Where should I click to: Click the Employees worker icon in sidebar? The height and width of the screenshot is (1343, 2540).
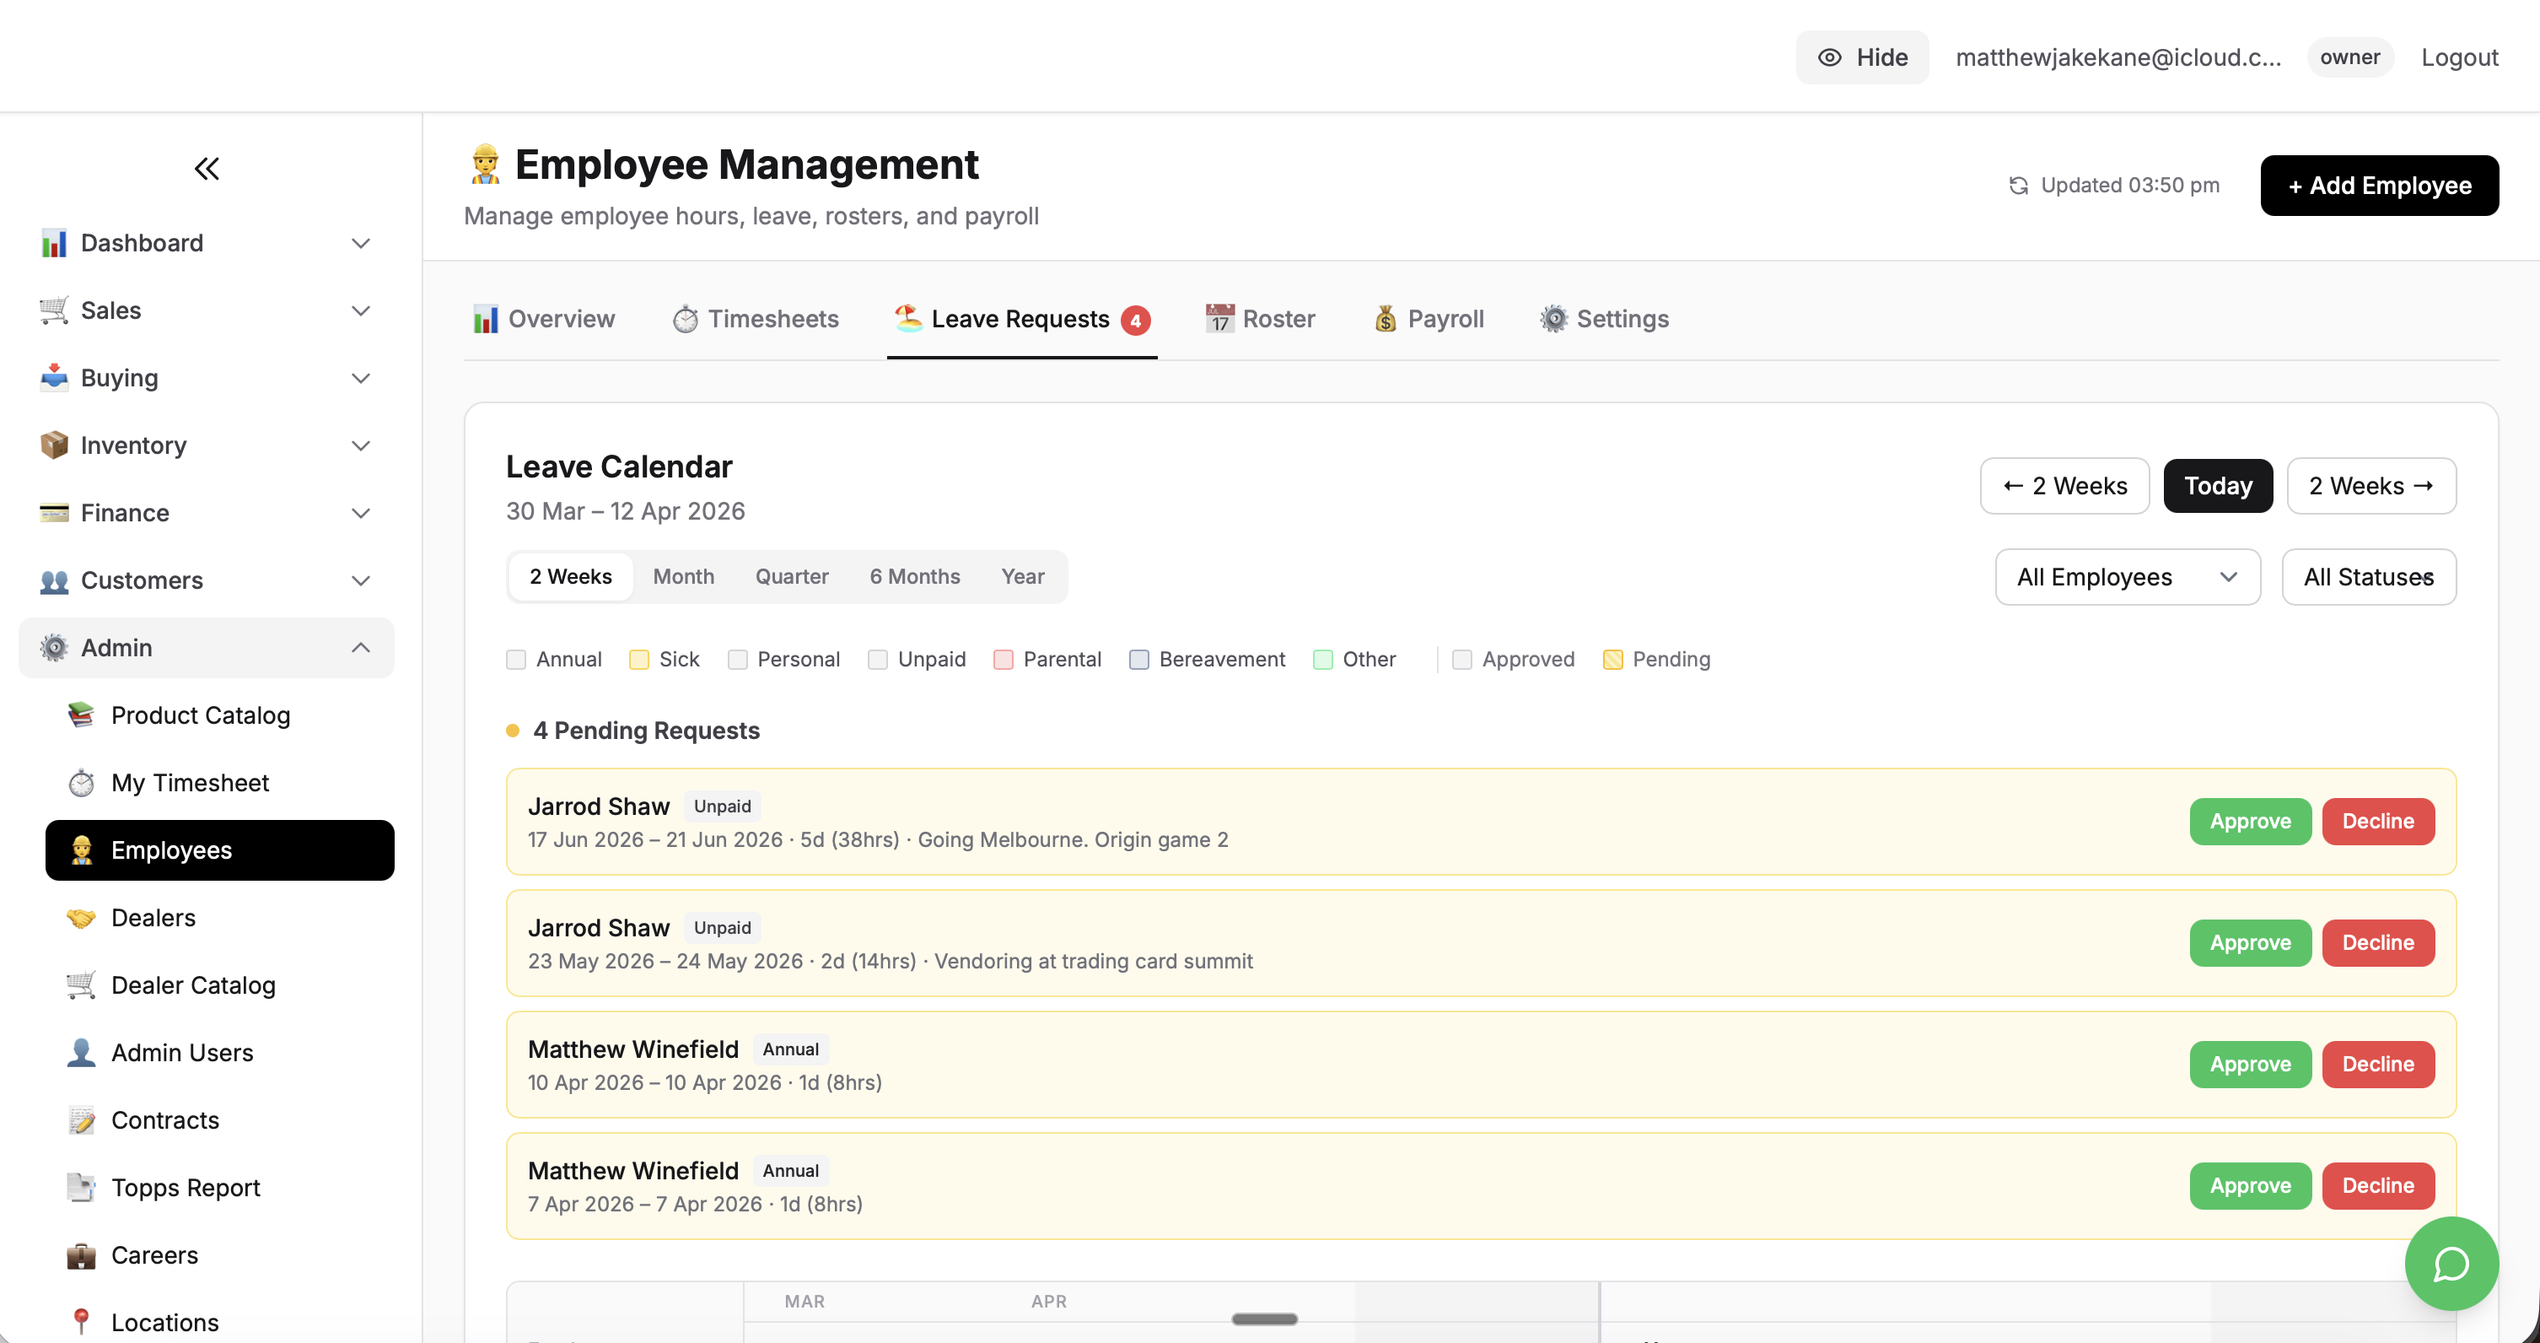tap(82, 849)
